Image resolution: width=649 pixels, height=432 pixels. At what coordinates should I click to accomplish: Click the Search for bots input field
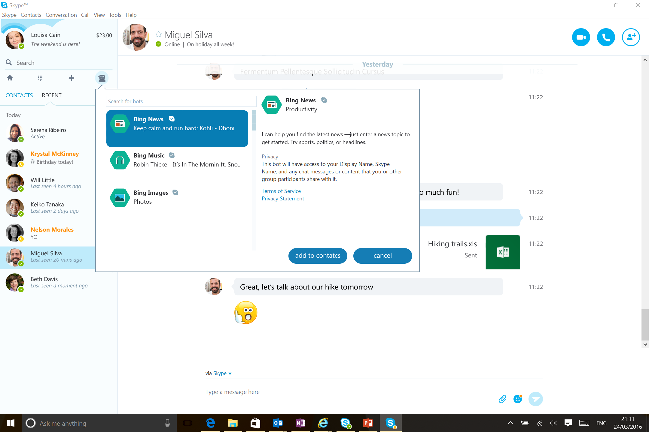tap(181, 101)
